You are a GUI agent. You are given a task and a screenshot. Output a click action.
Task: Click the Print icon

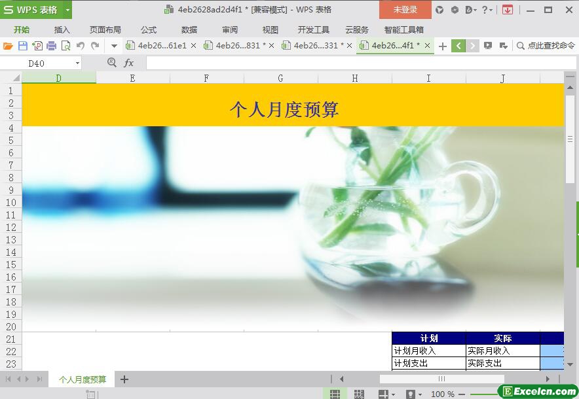tap(51, 46)
